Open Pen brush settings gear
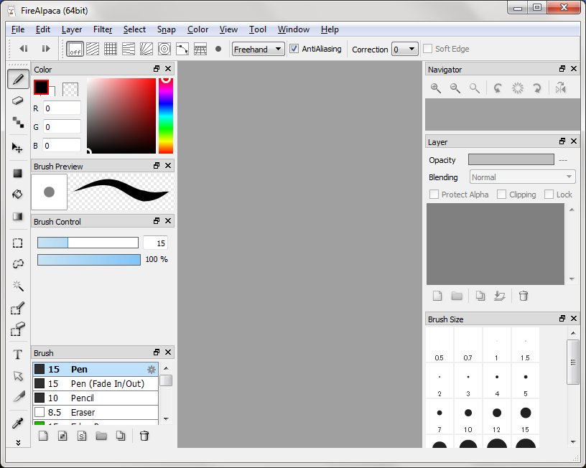586x468 pixels. click(x=152, y=370)
